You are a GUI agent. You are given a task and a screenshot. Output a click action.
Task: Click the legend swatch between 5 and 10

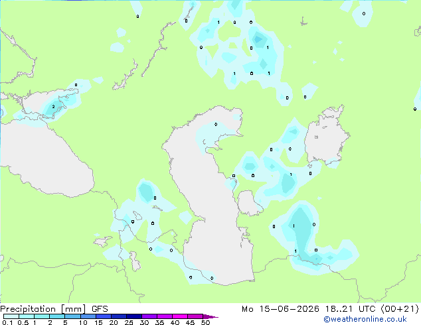72,316
